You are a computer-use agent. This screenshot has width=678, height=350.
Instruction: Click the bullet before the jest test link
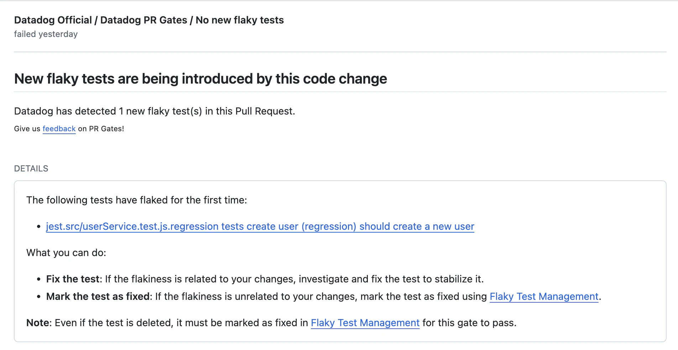coord(39,227)
